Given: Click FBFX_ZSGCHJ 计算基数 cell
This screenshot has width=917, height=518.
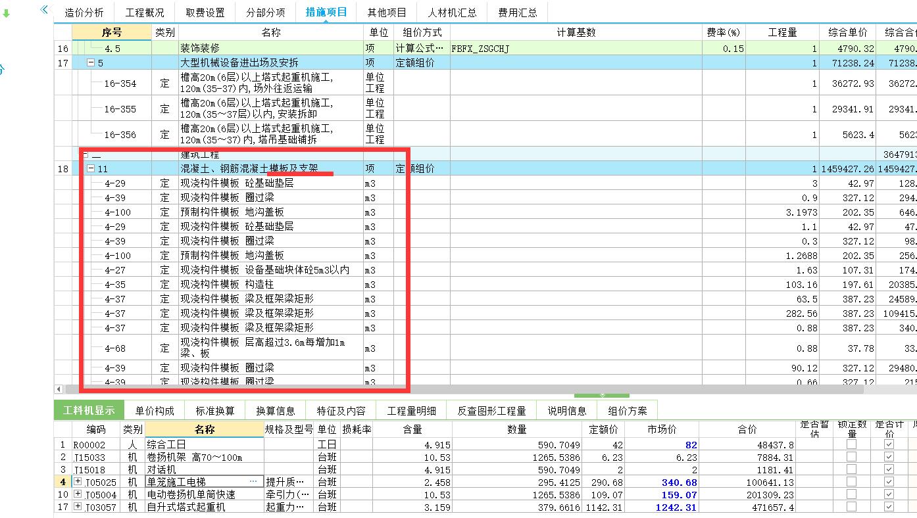Looking at the screenshot, I should tap(576, 49).
